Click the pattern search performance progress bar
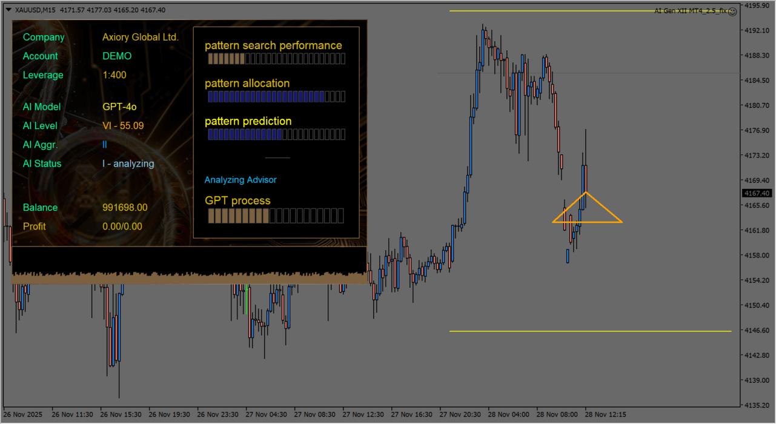This screenshot has width=776, height=424. pyautogui.click(x=276, y=59)
